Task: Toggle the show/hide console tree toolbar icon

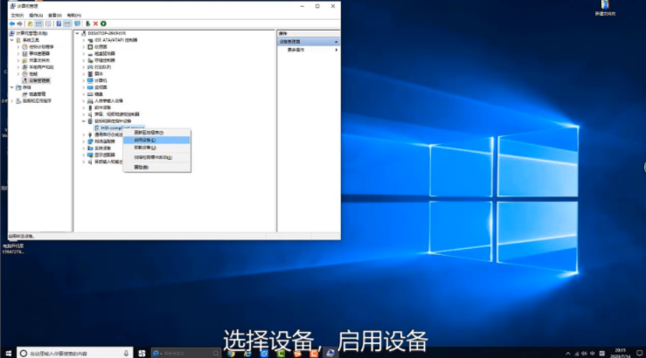Action: click(x=38, y=24)
